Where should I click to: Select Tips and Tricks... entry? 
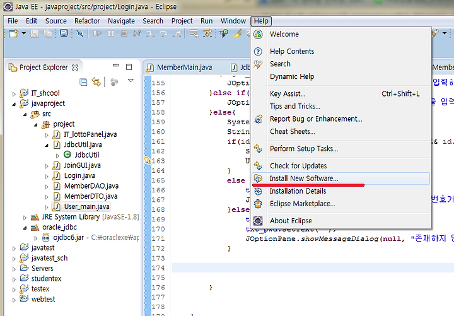click(x=341, y=107)
